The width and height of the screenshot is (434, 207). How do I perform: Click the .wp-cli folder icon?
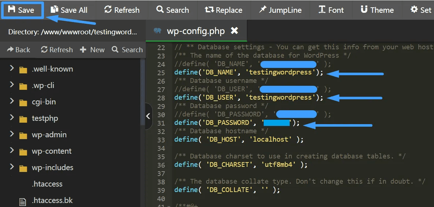pos(23,87)
